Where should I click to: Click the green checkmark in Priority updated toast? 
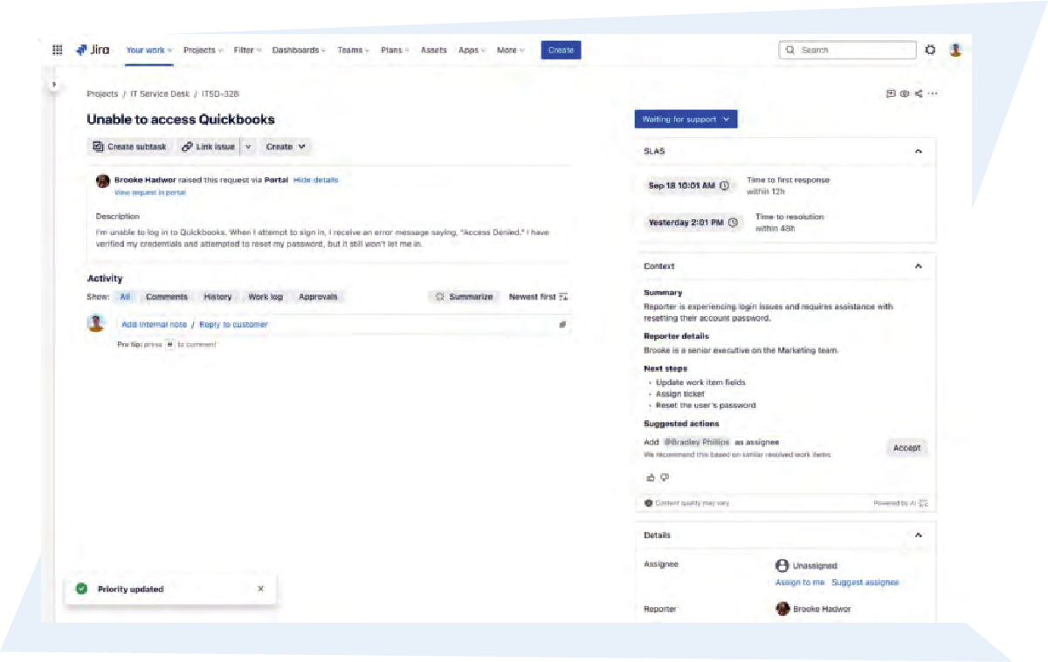[81, 589]
